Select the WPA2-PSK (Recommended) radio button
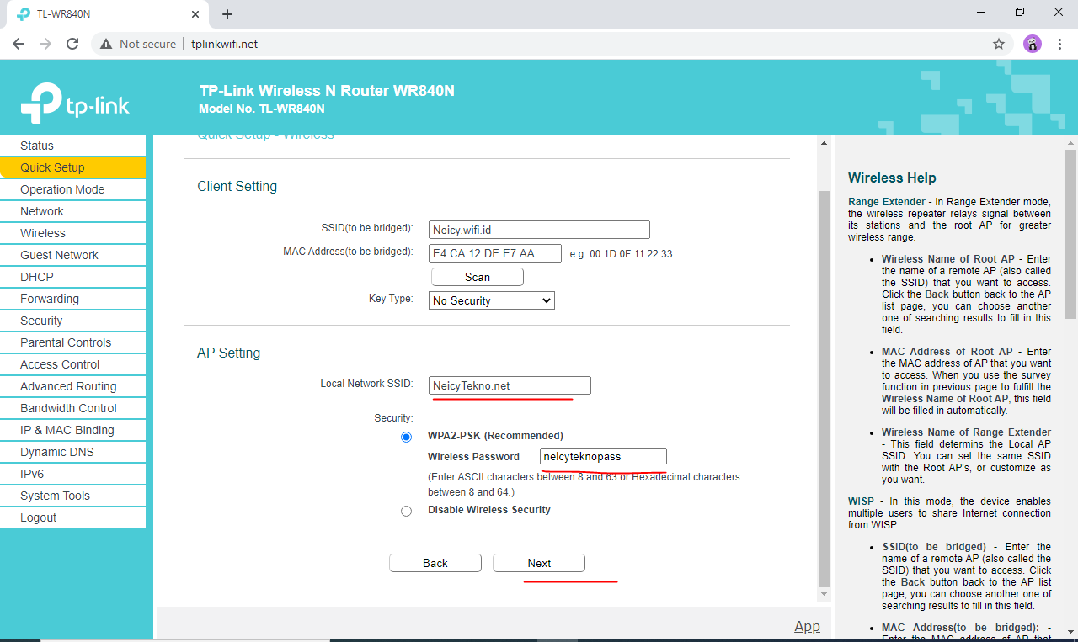 [x=407, y=437]
